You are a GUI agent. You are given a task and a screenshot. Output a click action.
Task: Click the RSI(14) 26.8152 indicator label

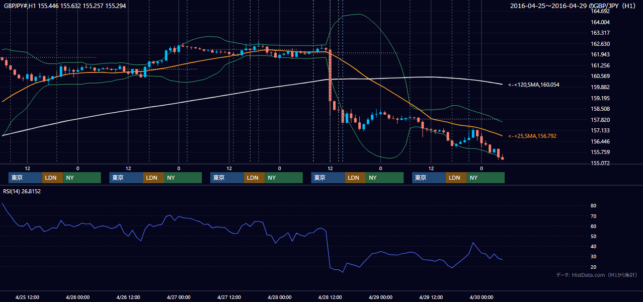(22, 191)
